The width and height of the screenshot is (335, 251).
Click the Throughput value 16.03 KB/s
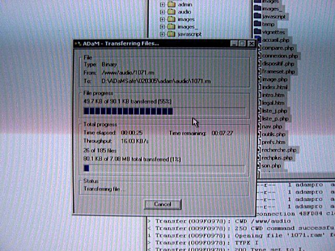tap(135, 141)
